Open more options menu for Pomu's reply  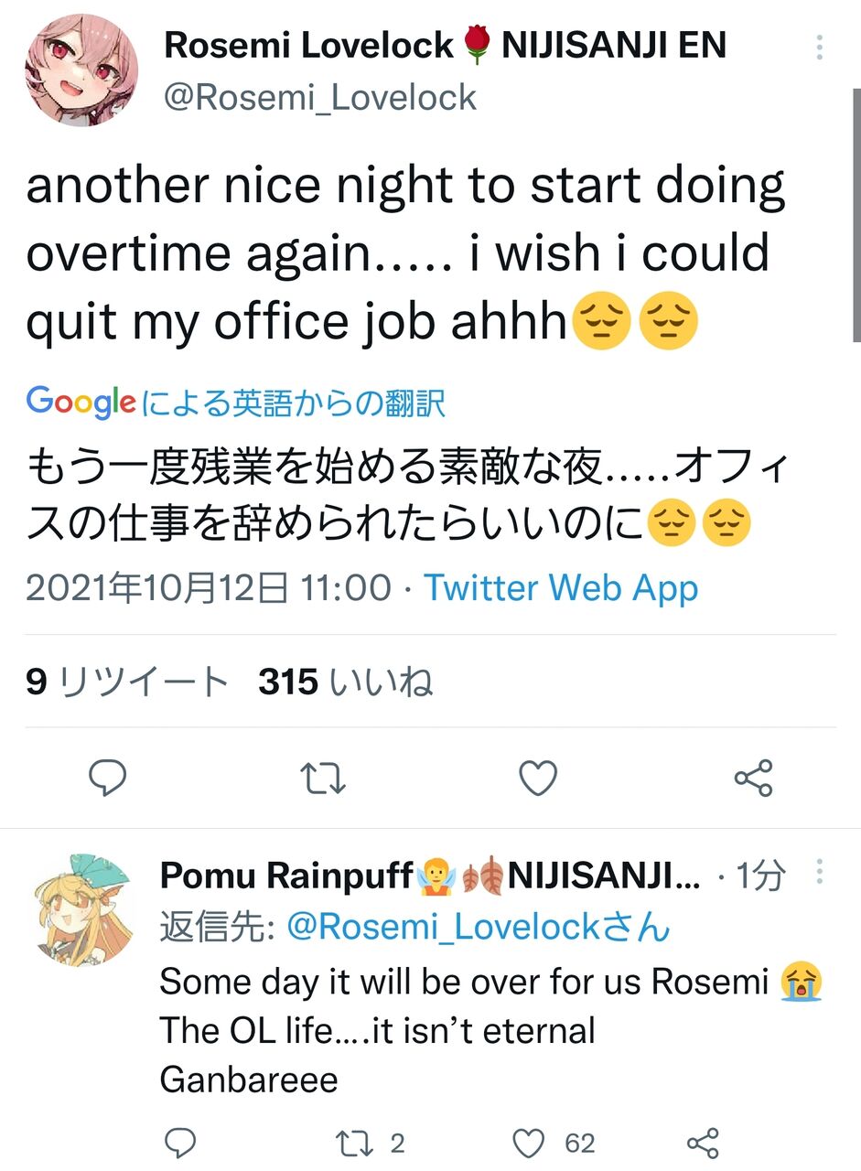tap(820, 873)
